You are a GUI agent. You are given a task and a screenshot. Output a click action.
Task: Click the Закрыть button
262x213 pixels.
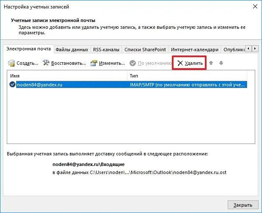pos(243,205)
